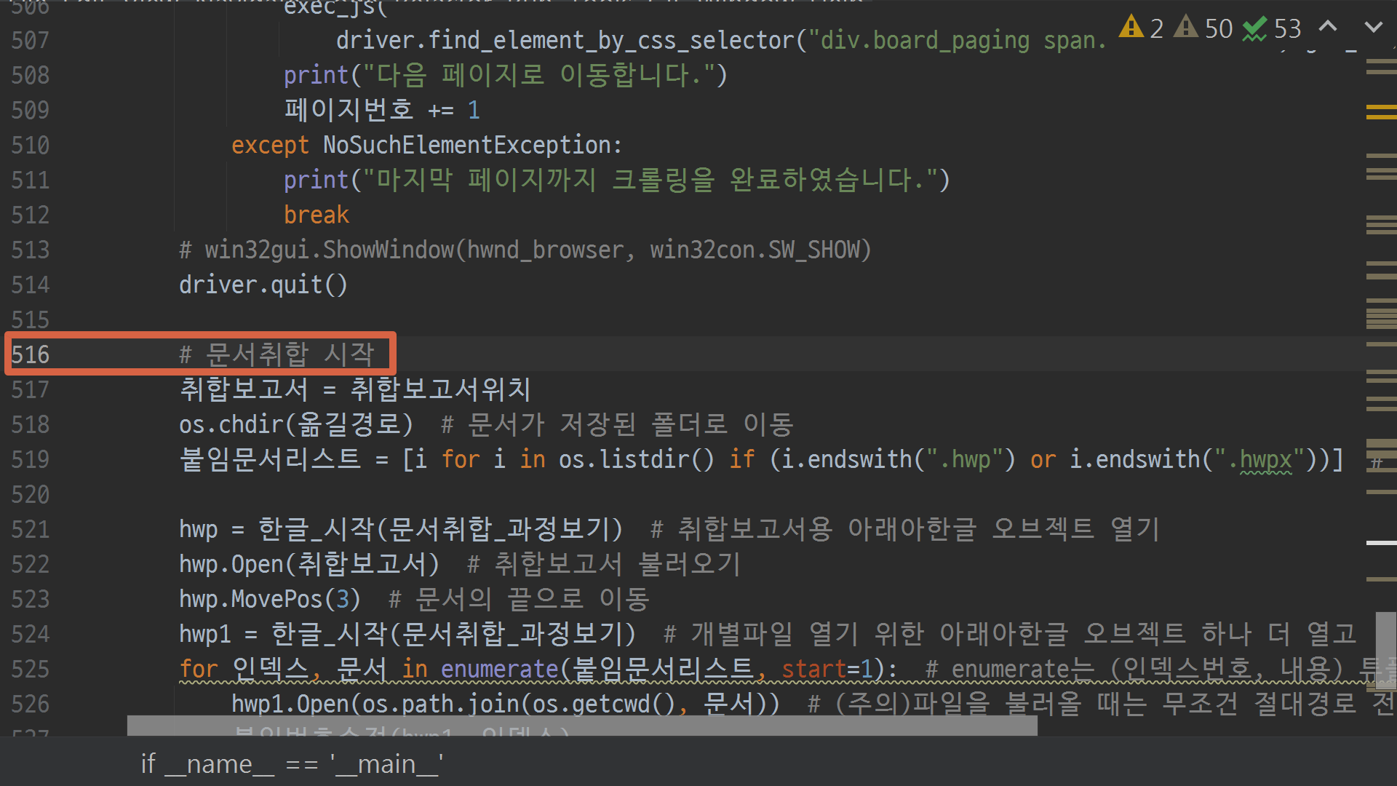Click gutter line number 516
Viewport: 1397px width, 786px height.
coord(31,354)
